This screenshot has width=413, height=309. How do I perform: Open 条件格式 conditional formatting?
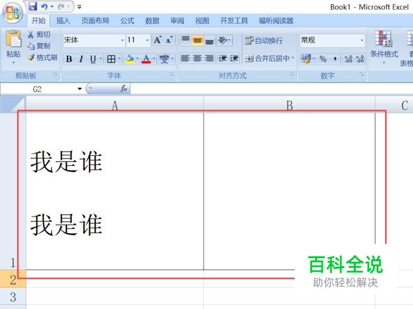[384, 47]
